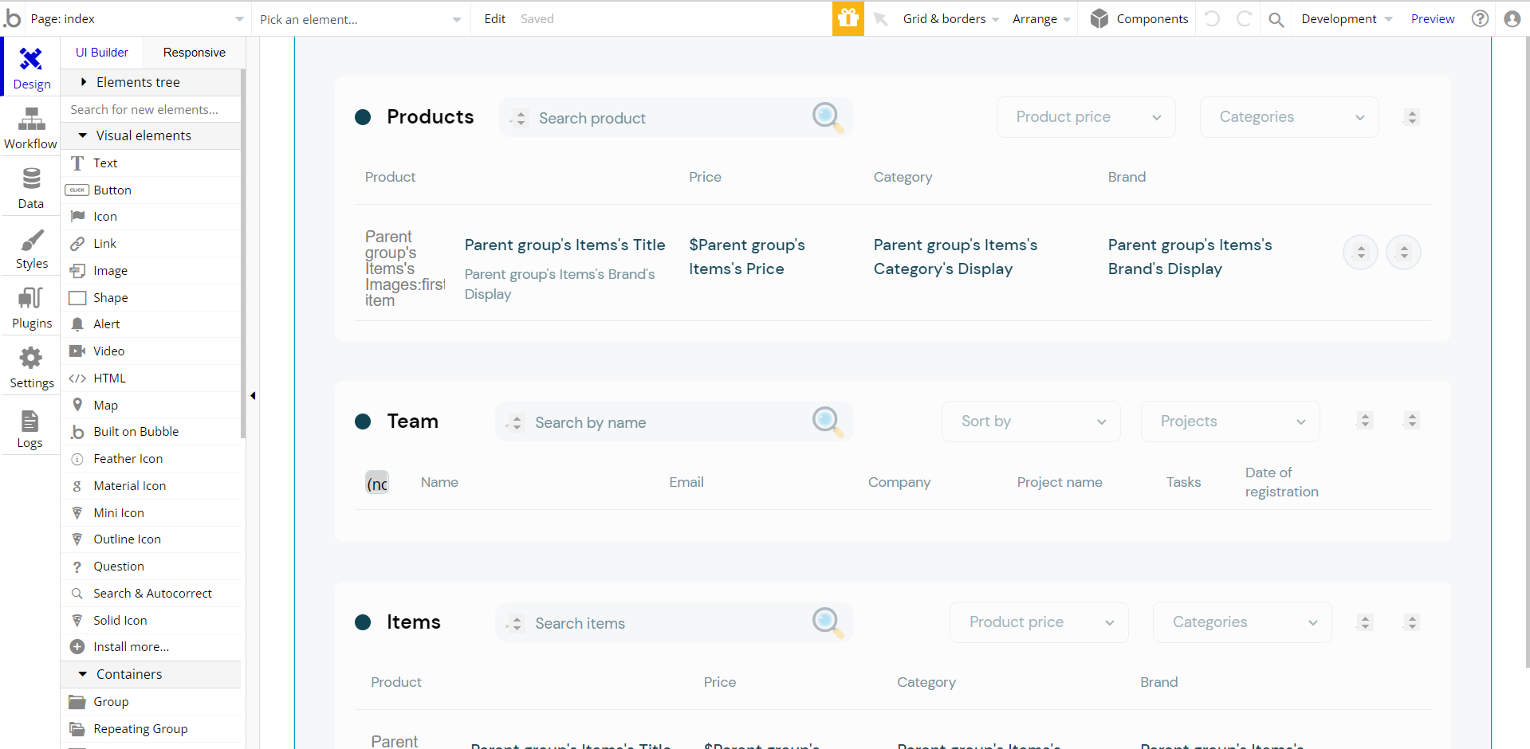
Task: Collapse the left panel with arrow handle
Action: point(253,395)
